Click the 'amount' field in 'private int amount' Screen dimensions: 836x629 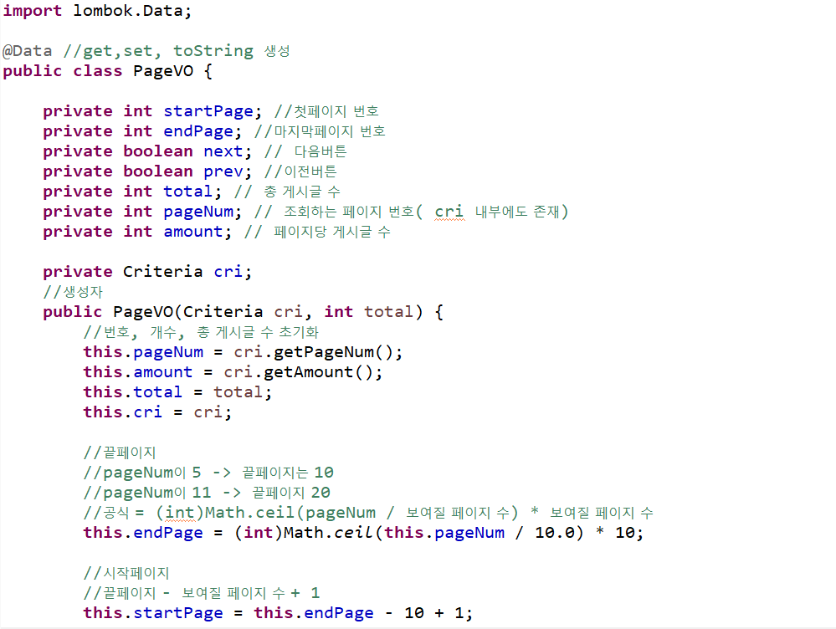pos(193,232)
